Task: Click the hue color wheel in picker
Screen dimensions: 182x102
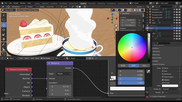Action: tap(132, 47)
